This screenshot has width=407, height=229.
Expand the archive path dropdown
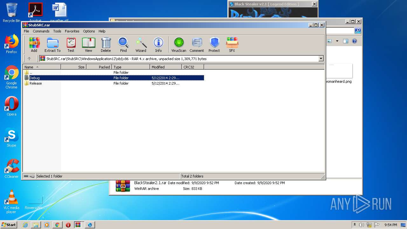pyautogui.click(x=321, y=59)
